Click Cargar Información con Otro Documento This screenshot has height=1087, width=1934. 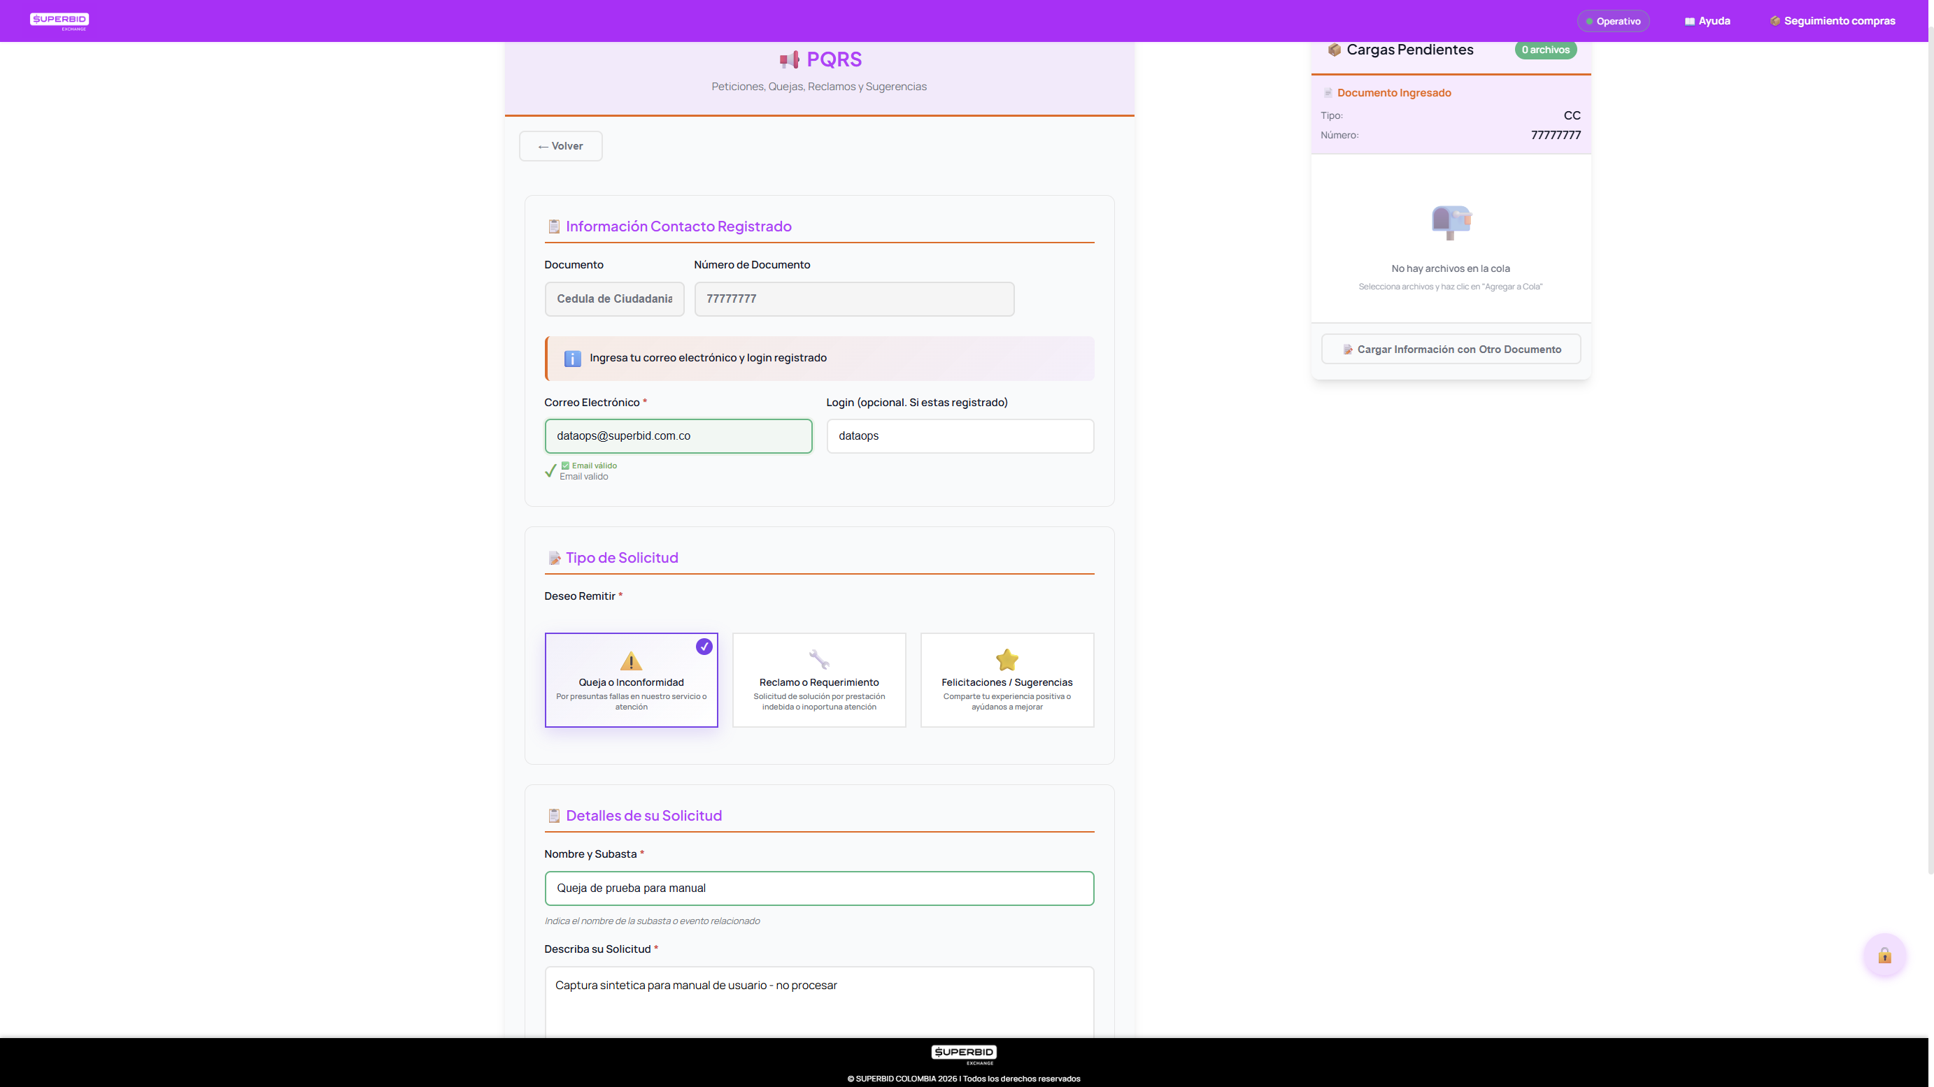[x=1451, y=349]
